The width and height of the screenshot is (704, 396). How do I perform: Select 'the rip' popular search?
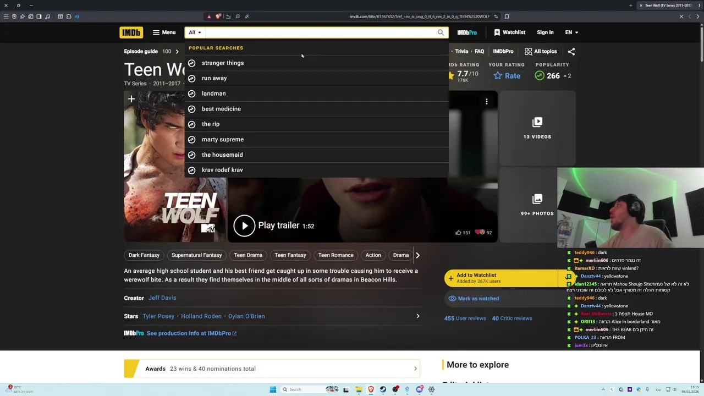tap(316, 124)
